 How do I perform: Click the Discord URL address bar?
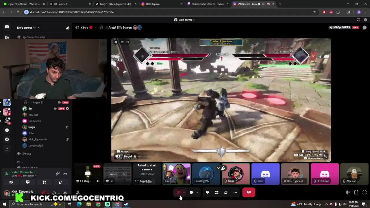pos(171,12)
